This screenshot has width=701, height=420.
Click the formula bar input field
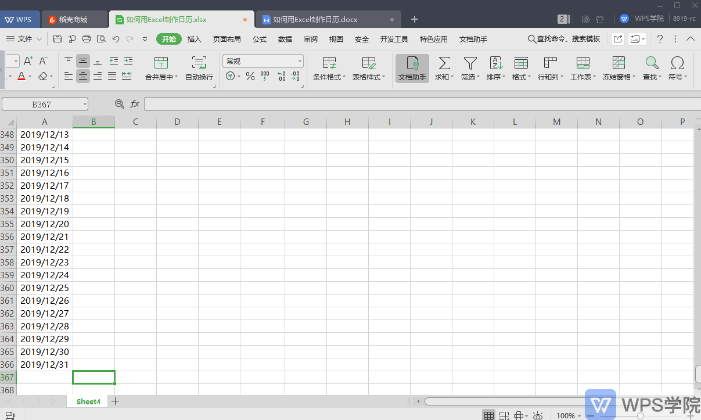[422, 104]
